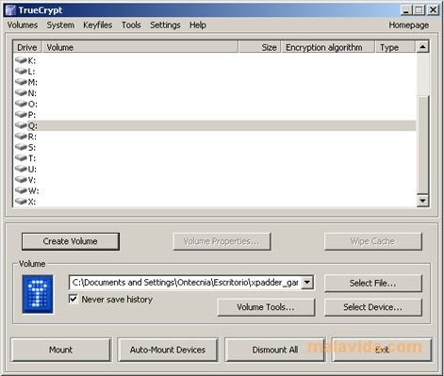The height and width of the screenshot is (376, 444).
Task: Click the Encryption algorithm column header
Action: tap(328, 47)
